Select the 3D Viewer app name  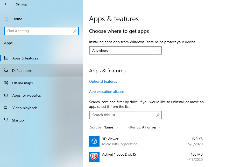point(110,139)
